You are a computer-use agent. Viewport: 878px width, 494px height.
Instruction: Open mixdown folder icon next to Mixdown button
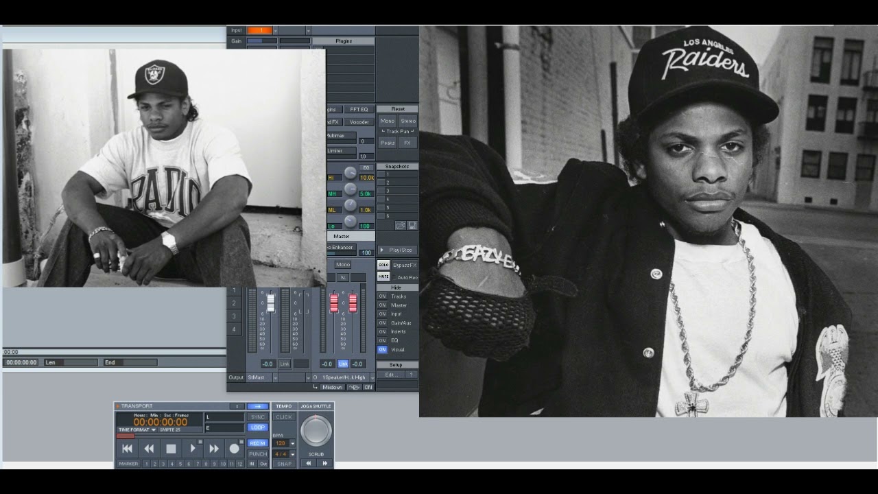click(353, 387)
